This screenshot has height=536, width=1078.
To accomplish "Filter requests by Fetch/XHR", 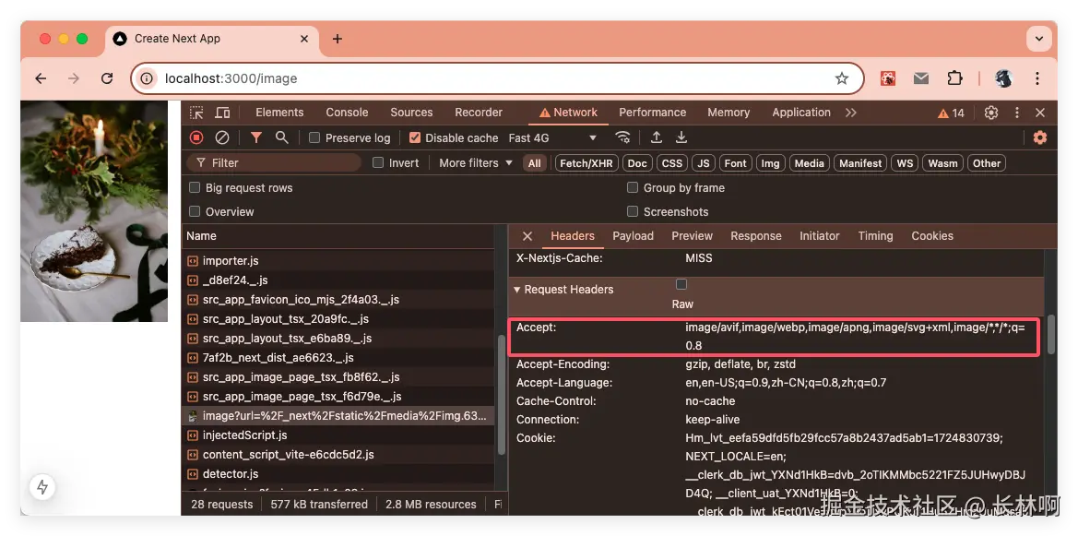I will [x=587, y=163].
